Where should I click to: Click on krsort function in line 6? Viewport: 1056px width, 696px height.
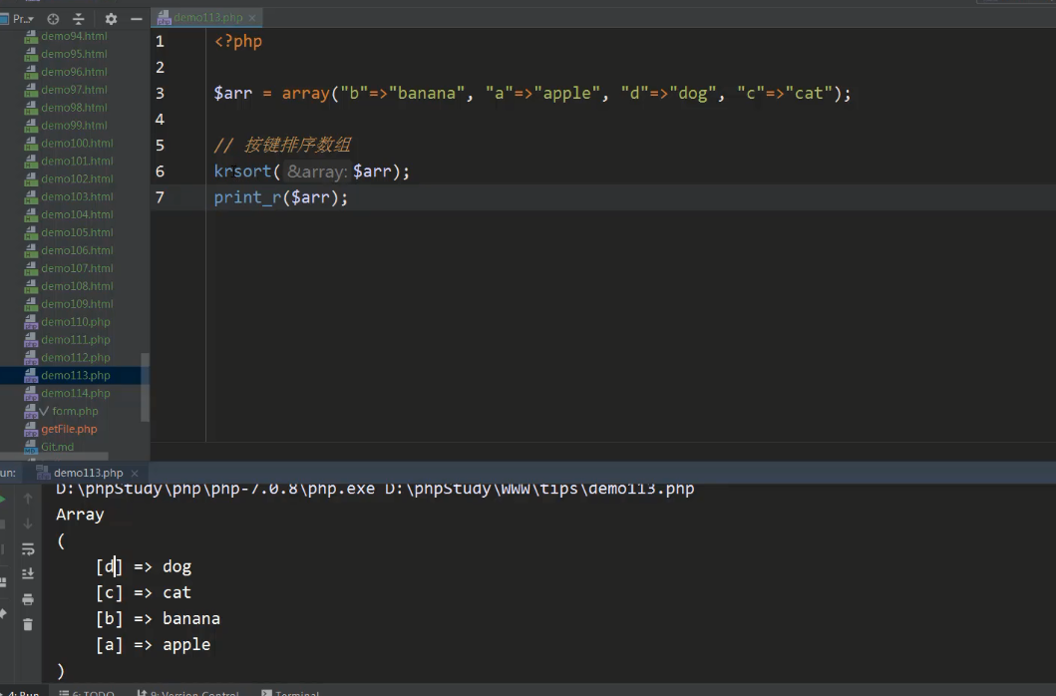[241, 172]
